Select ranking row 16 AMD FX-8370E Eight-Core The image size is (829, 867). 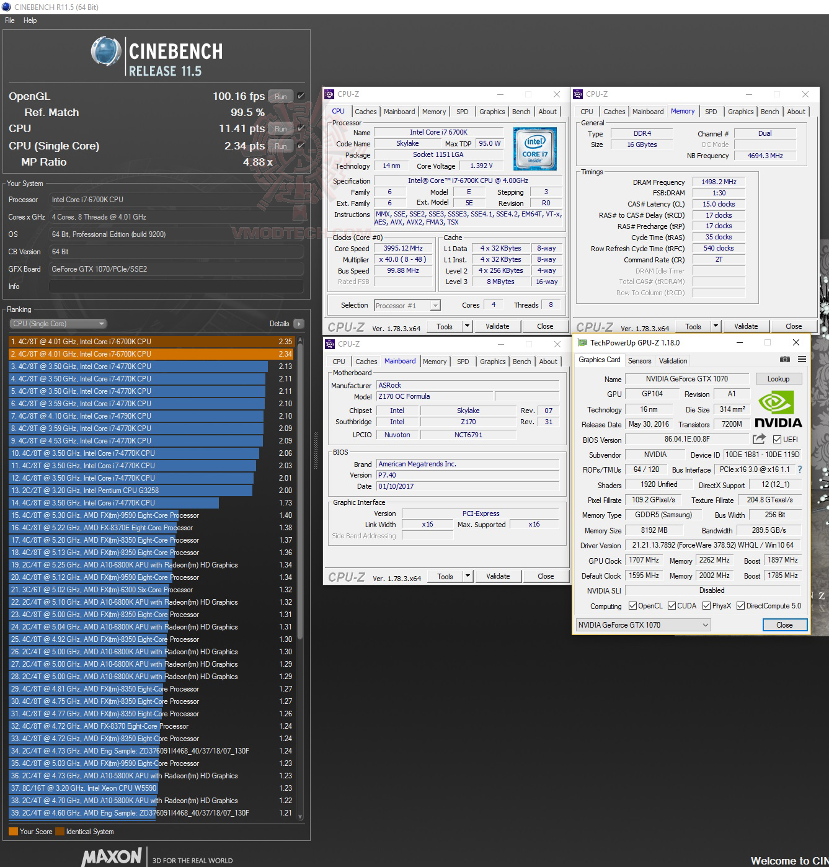pos(152,528)
